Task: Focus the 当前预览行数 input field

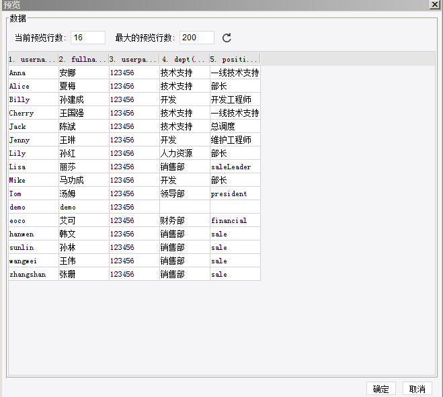Action: tap(88, 38)
